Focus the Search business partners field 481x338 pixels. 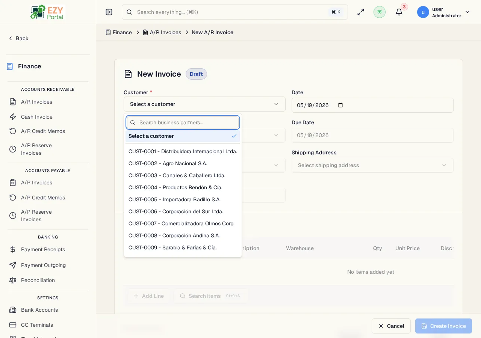pos(183,122)
